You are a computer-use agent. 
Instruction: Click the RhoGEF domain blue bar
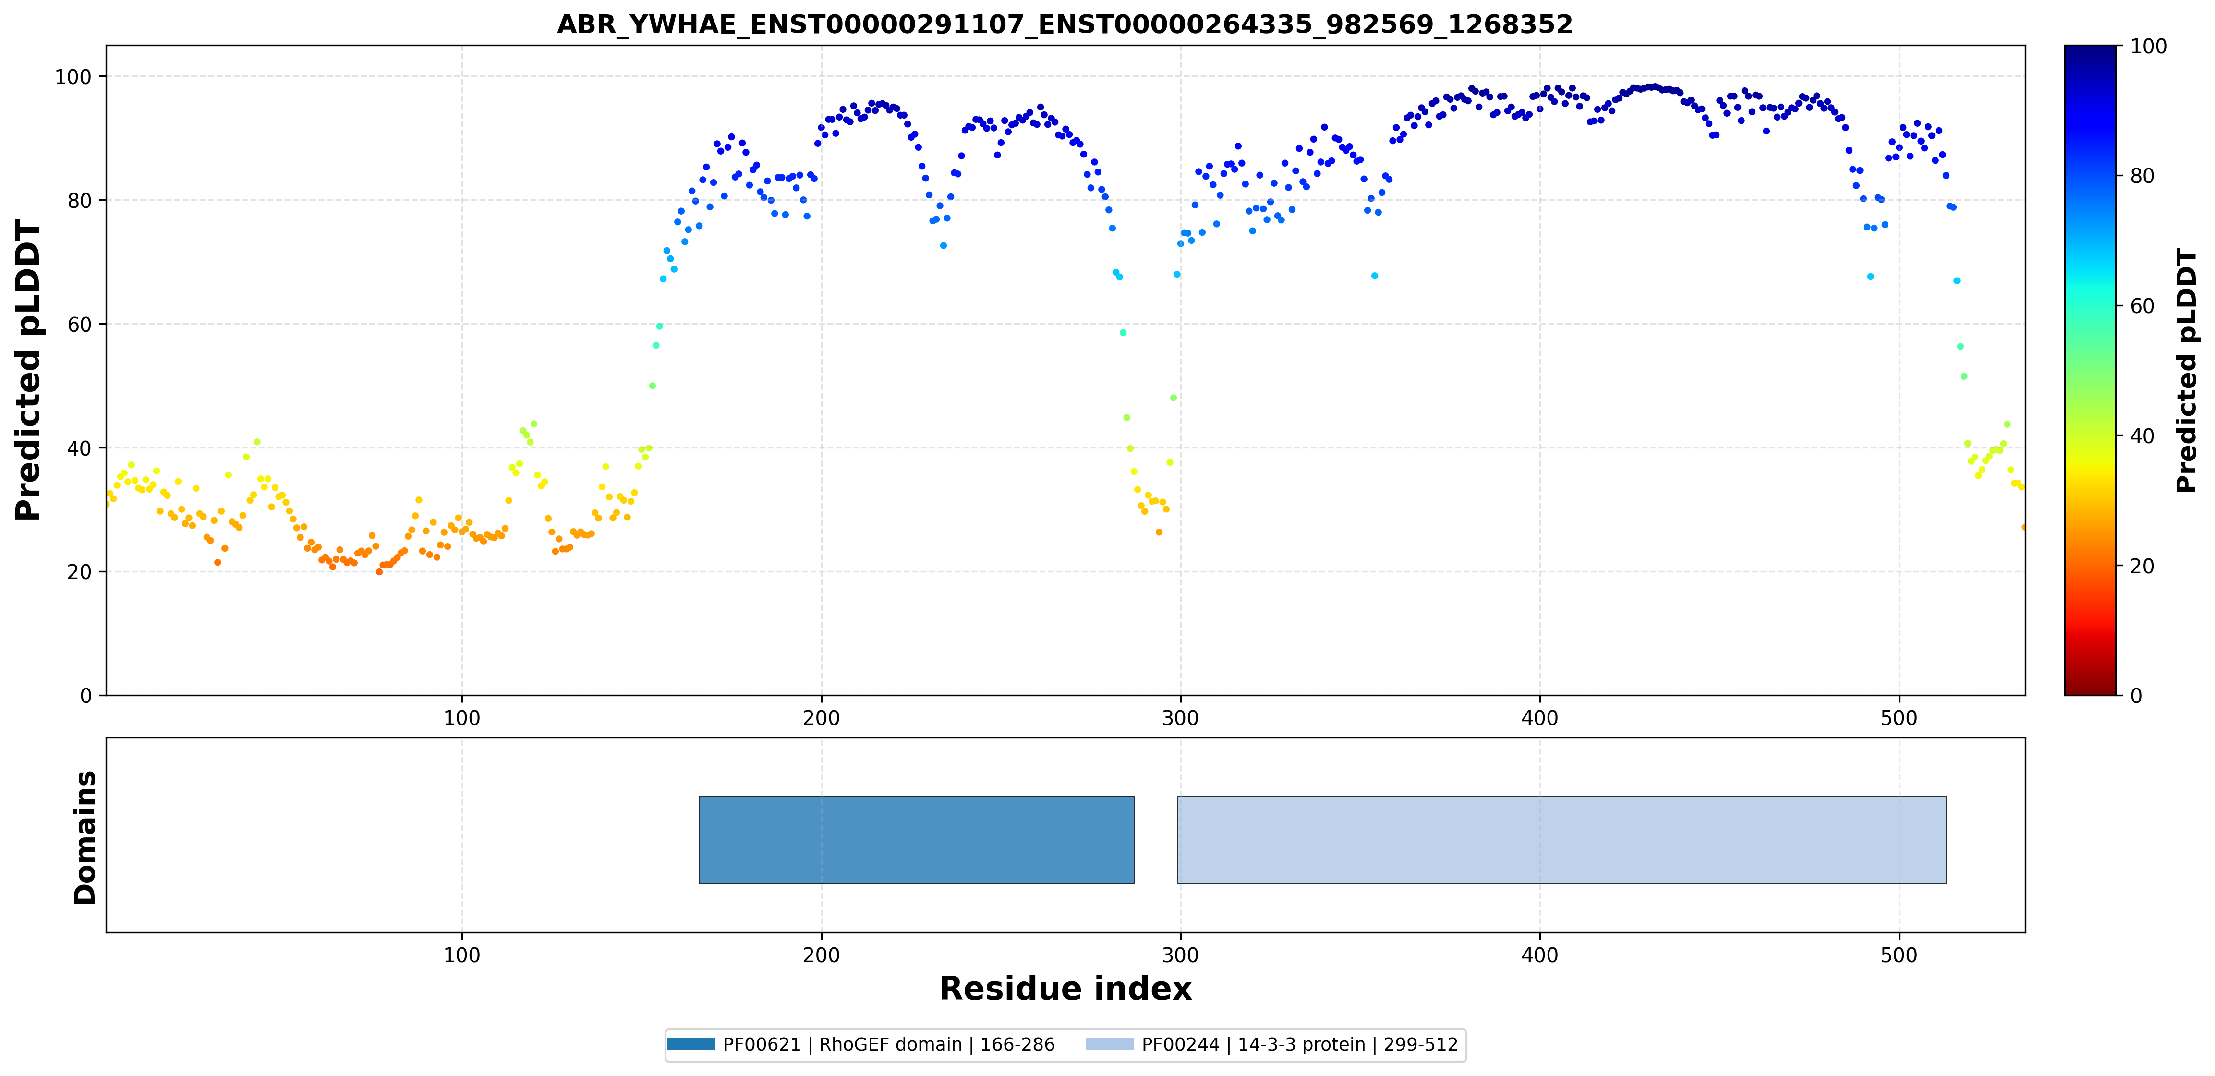pyautogui.click(x=916, y=839)
